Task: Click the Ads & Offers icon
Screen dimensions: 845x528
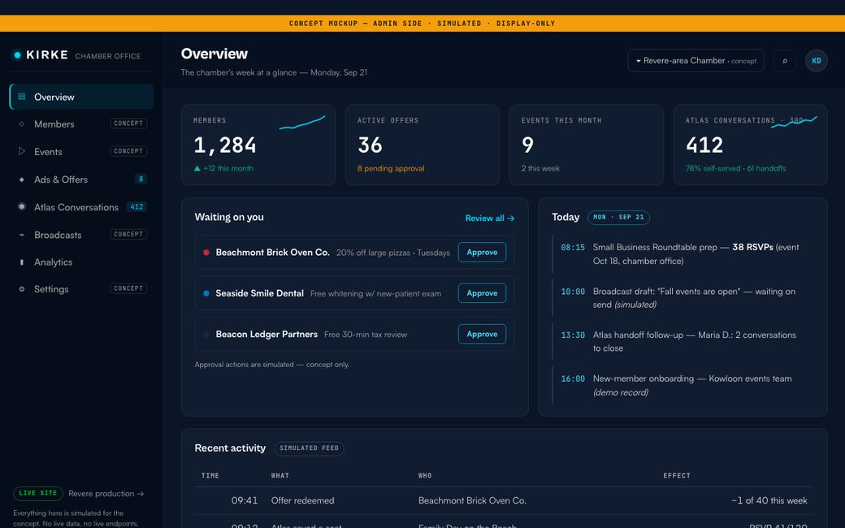Action: [x=22, y=180]
